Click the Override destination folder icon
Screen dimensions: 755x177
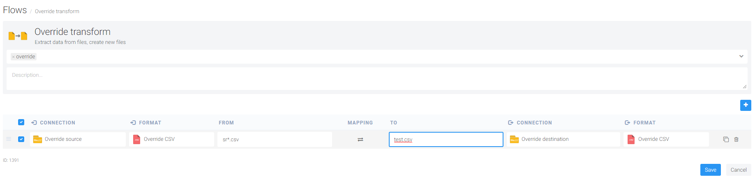click(x=514, y=140)
